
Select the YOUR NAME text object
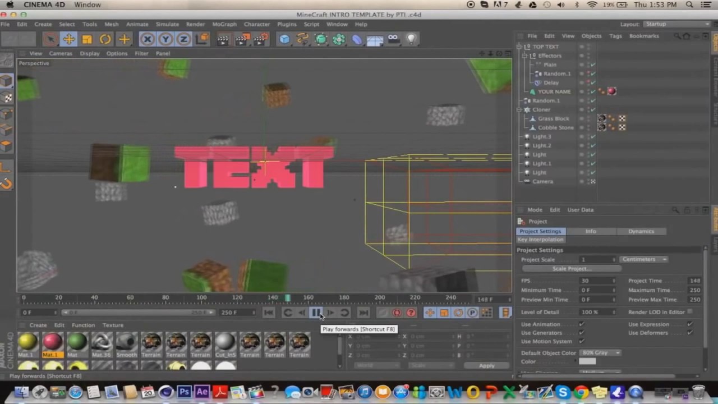pyautogui.click(x=554, y=91)
